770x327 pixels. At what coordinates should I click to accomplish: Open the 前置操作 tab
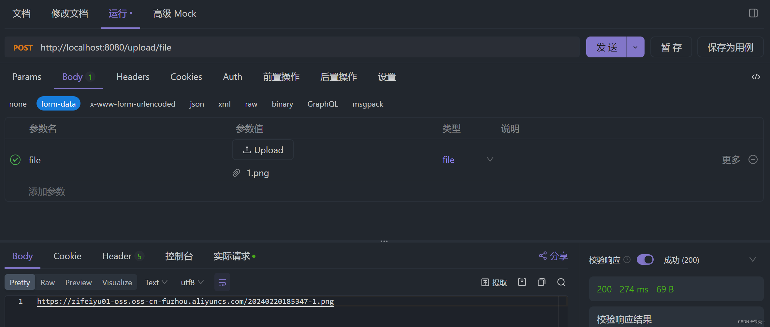(x=281, y=77)
